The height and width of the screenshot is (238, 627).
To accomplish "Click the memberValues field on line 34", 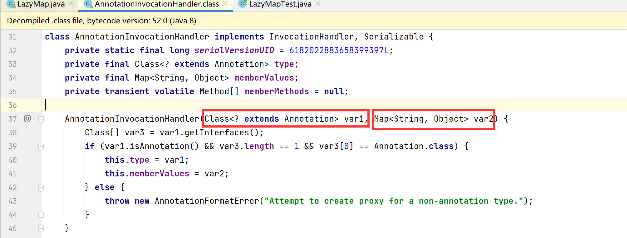I will (x=264, y=78).
